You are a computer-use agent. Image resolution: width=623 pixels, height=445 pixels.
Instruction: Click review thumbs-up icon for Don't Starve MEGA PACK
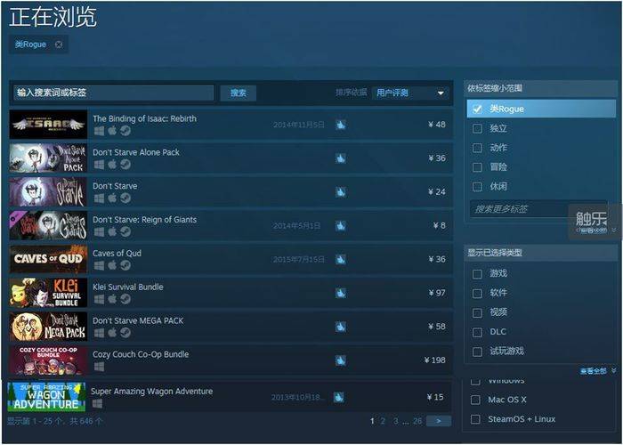pos(341,327)
